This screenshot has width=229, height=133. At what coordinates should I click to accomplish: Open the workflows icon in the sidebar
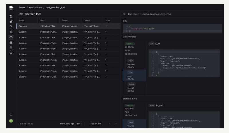point(11,17)
